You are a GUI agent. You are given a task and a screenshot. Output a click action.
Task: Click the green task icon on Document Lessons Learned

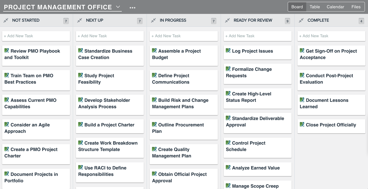(302, 100)
